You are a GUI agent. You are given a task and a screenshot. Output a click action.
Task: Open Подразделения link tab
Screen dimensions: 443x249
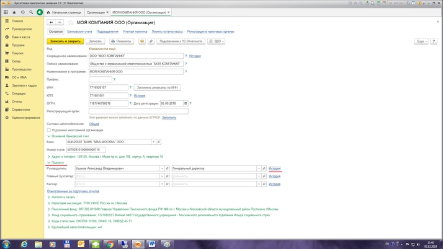(x=107, y=32)
